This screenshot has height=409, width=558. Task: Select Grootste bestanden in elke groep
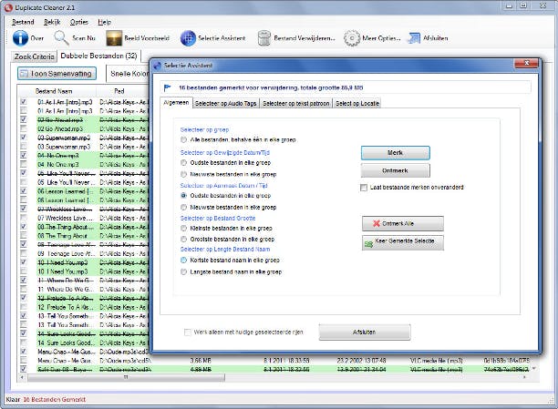(x=183, y=239)
